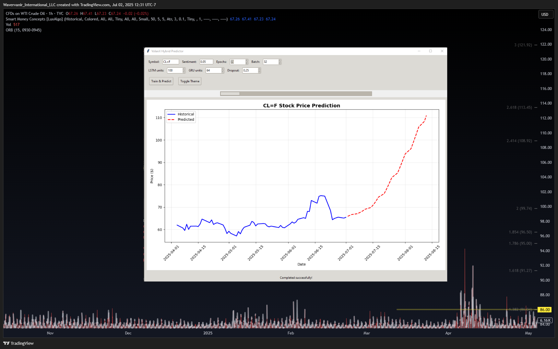Click the VolanX Hybrid Predictor feather icon
The height and width of the screenshot is (349, 558).
click(x=148, y=51)
